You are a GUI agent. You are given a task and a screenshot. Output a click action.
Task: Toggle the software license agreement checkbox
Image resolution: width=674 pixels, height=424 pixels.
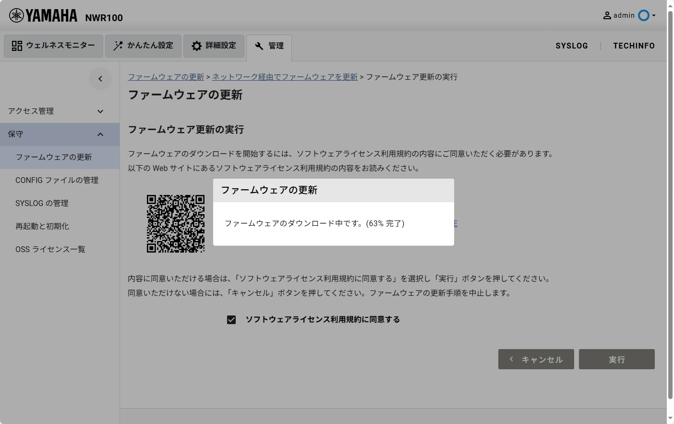click(231, 320)
